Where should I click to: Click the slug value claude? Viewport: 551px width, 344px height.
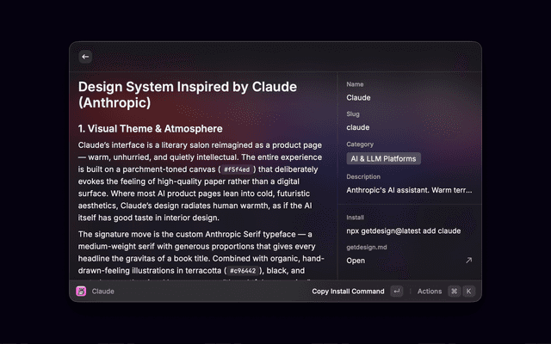pos(358,127)
